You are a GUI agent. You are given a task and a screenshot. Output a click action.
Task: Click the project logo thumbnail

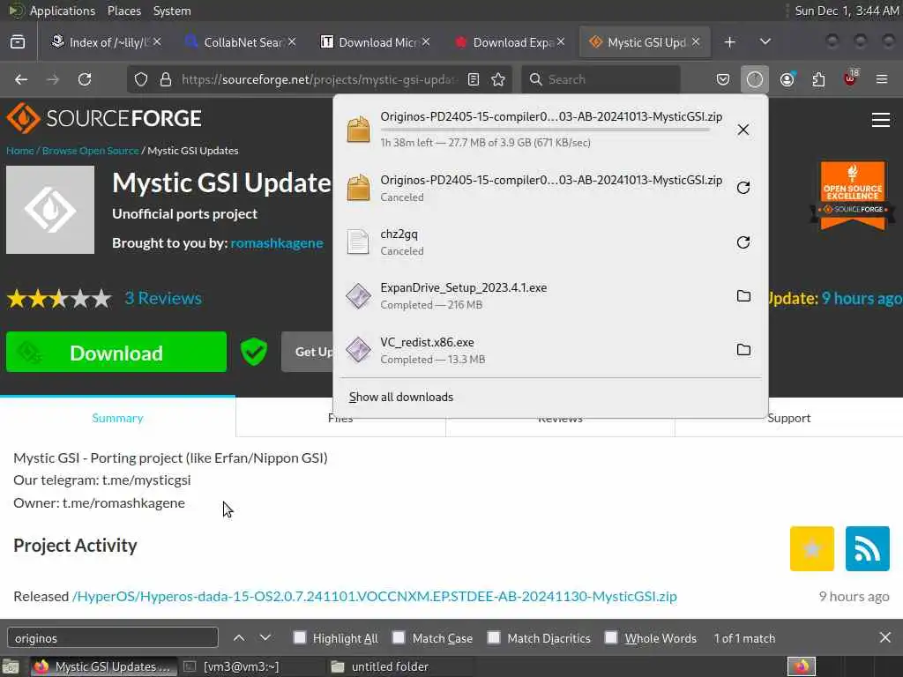[50, 210]
